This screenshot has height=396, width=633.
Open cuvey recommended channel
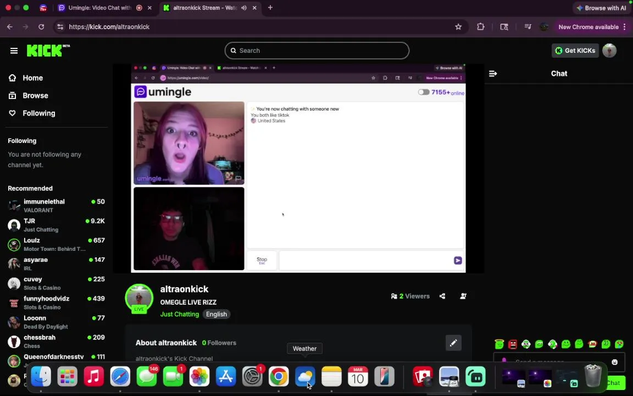coord(56,283)
